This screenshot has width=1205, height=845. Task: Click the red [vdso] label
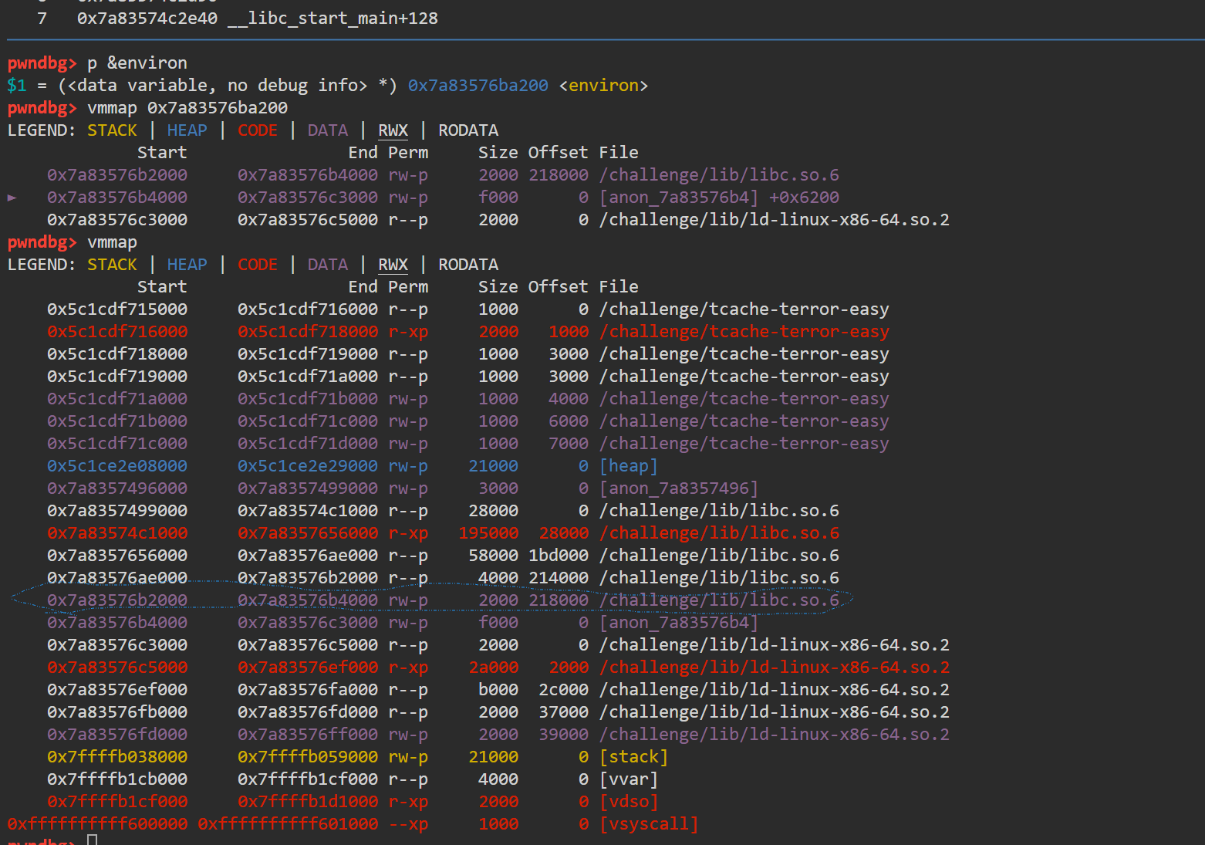point(629,801)
